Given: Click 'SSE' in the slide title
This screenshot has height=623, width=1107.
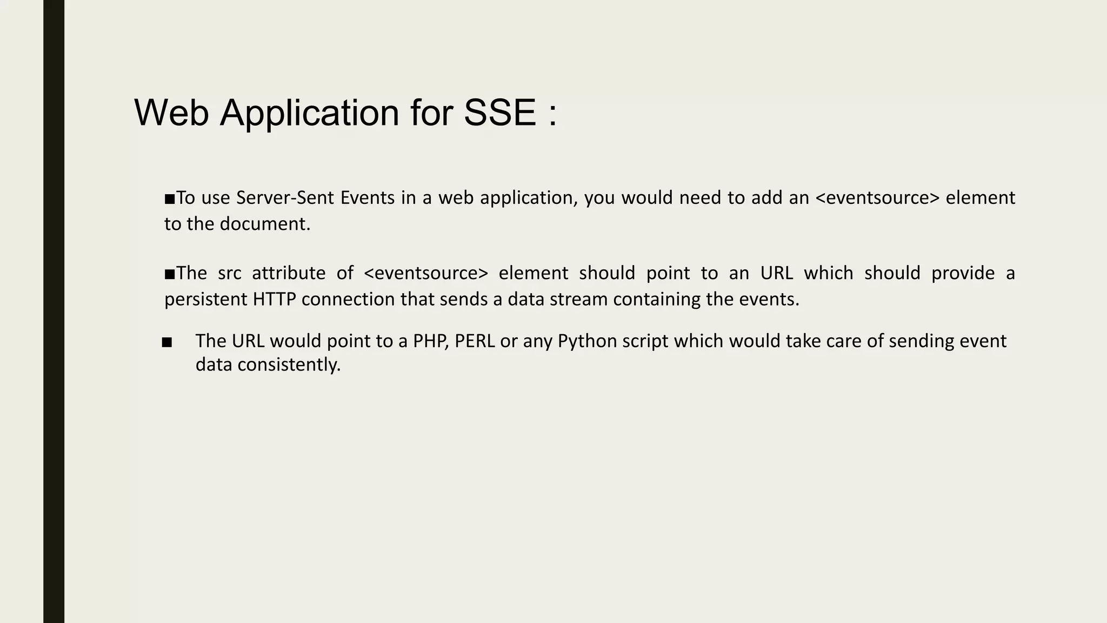Looking at the screenshot, I should 499,112.
